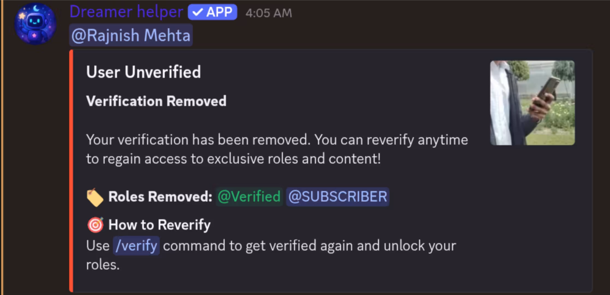Open the embed thumbnail of person holding phone

pyautogui.click(x=532, y=103)
